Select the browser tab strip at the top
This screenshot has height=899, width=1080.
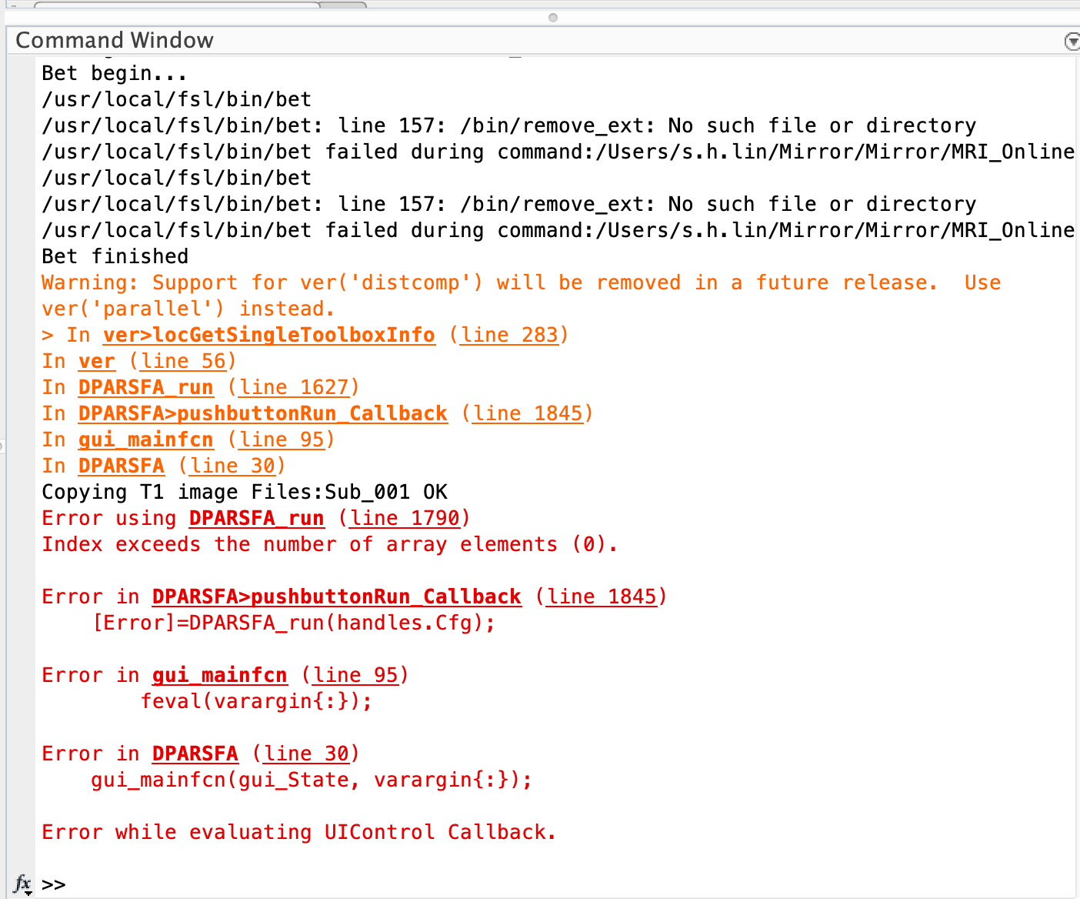(x=177, y=8)
